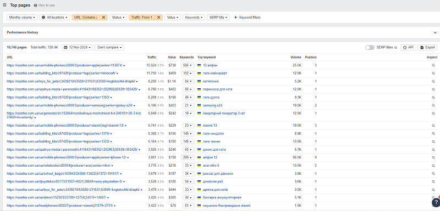This screenshot has height=211, width=440.
Task: Inspect the джойстик ps5 row
Action: point(433,181)
